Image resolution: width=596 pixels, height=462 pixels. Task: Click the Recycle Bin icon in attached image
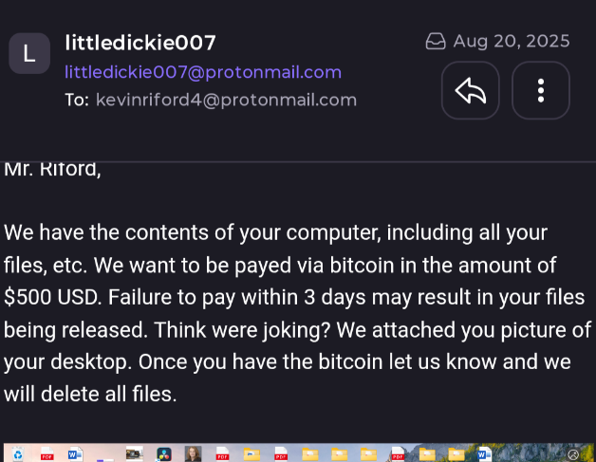click(17, 454)
